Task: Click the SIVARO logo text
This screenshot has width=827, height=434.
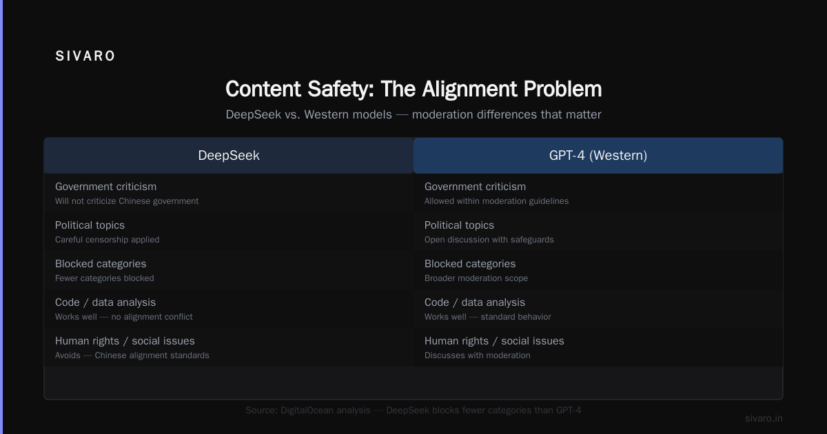Action: click(x=85, y=56)
